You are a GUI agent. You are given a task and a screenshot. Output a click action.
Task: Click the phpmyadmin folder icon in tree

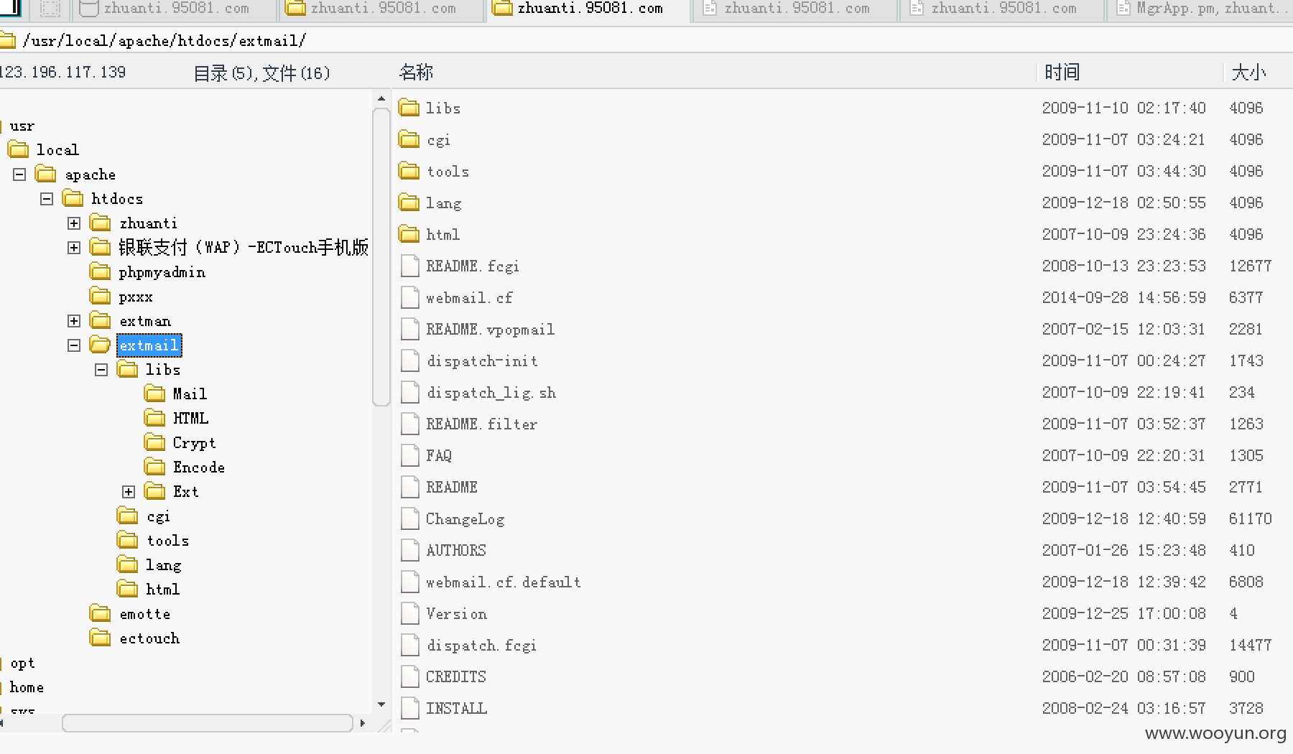coord(101,271)
